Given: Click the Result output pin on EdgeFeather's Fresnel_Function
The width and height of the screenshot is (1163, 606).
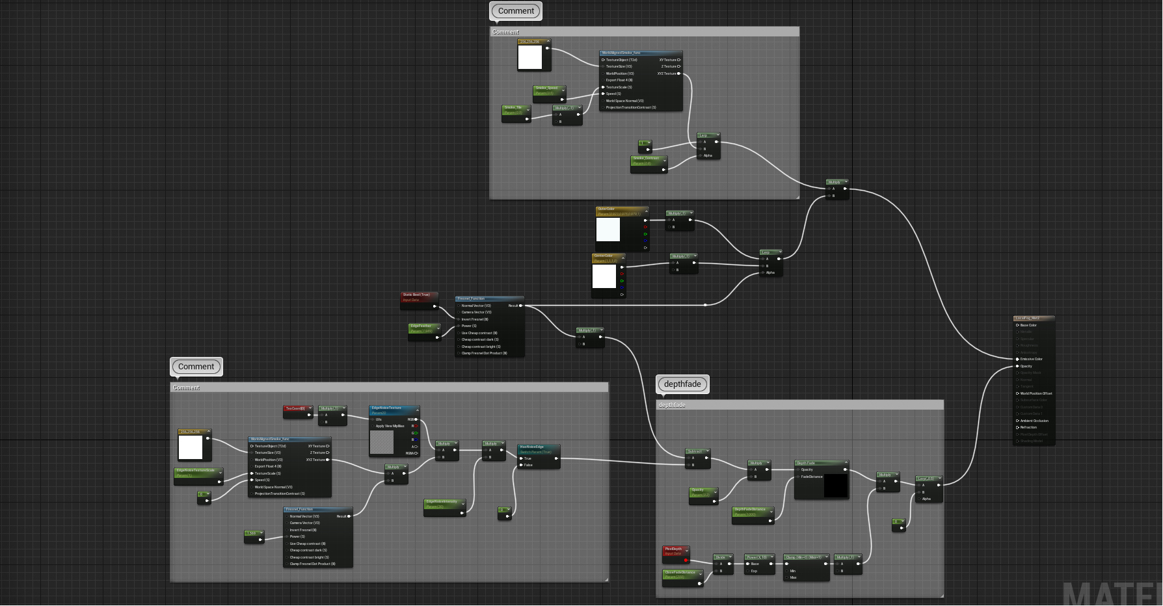Looking at the screenshot, I should pos(520,306).
